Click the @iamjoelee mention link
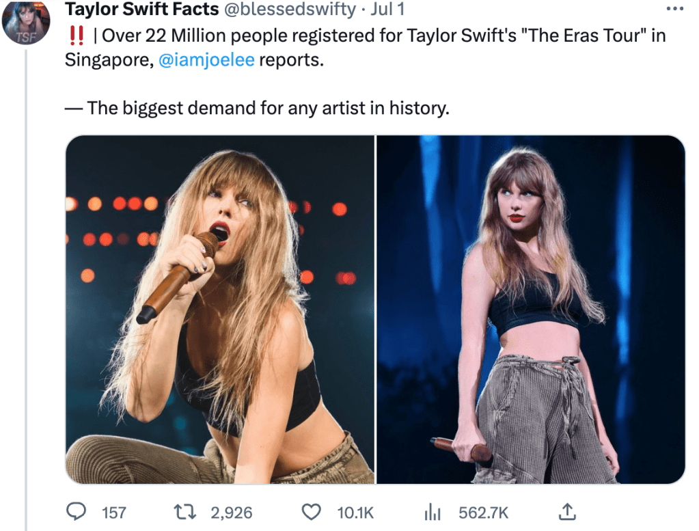Image resolution: width=699 pixels, height=531 pixels. coord(206,59)
